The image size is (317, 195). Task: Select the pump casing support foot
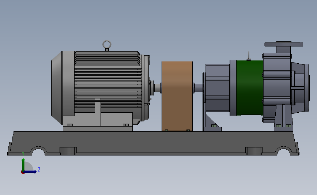pyautogui.click(x=284, y=118)
